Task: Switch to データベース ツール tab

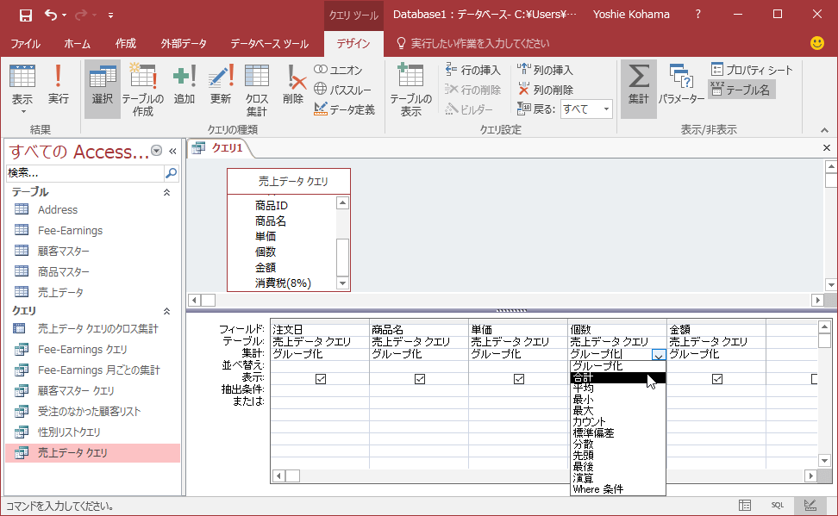Action: pos(269,44)
